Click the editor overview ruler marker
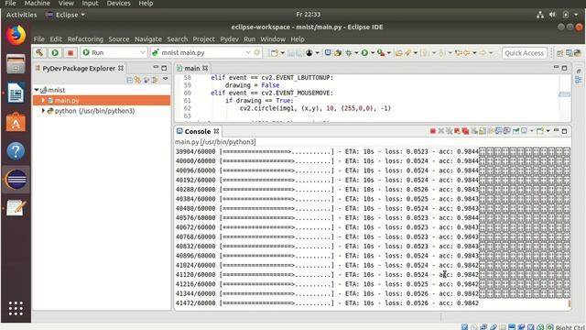This screenshot has height=330, width=586. pyautogui.click(x=564, y=94)
